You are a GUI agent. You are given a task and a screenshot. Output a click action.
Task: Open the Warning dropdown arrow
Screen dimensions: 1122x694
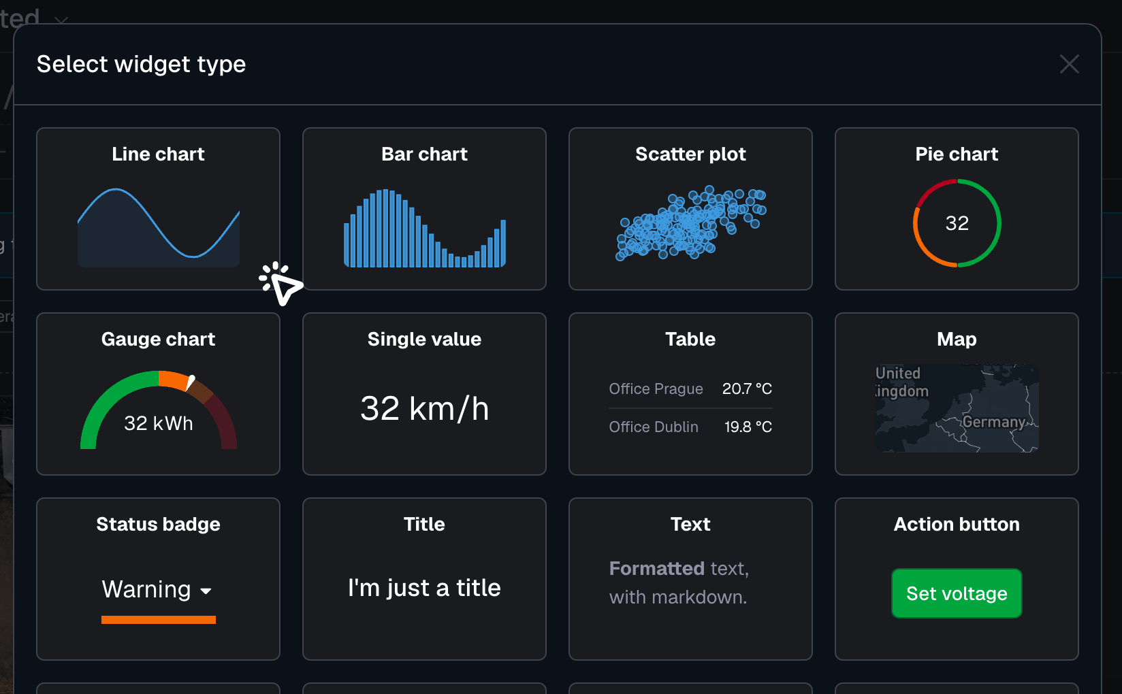(206, 591)
